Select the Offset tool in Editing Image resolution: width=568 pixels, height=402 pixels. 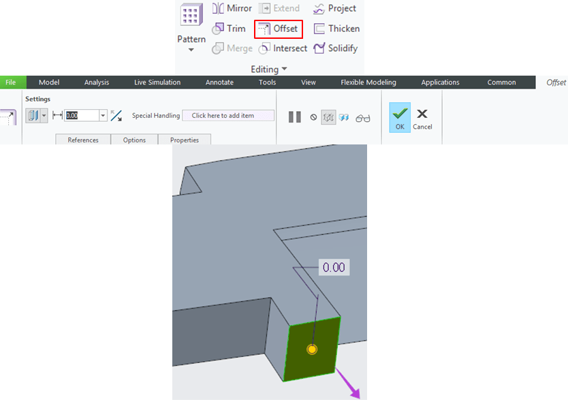(278, 29)
